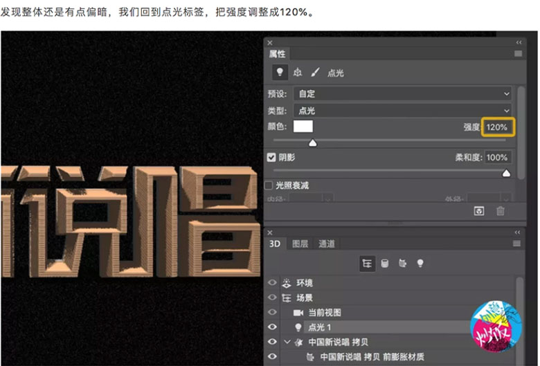The image size is (540, 366).
Task: Filter by whole scene in 3D panel
Action: click(367, 264)
